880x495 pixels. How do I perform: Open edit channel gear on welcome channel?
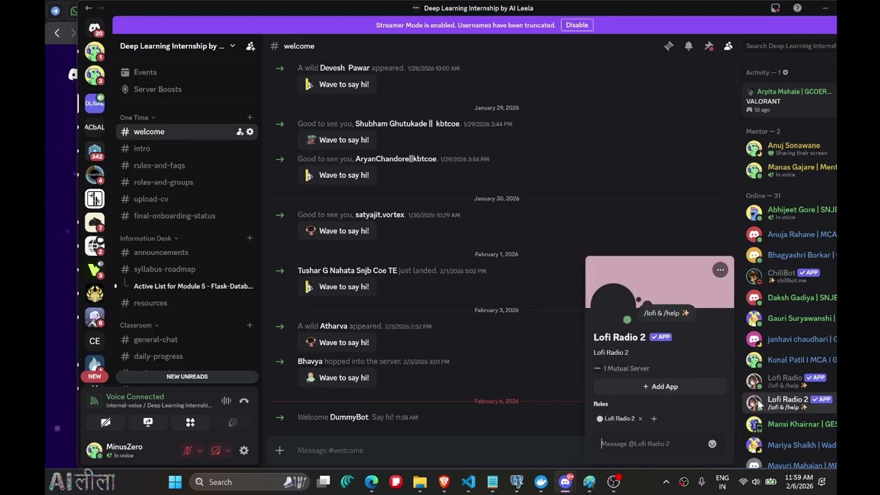coord(250,131)
